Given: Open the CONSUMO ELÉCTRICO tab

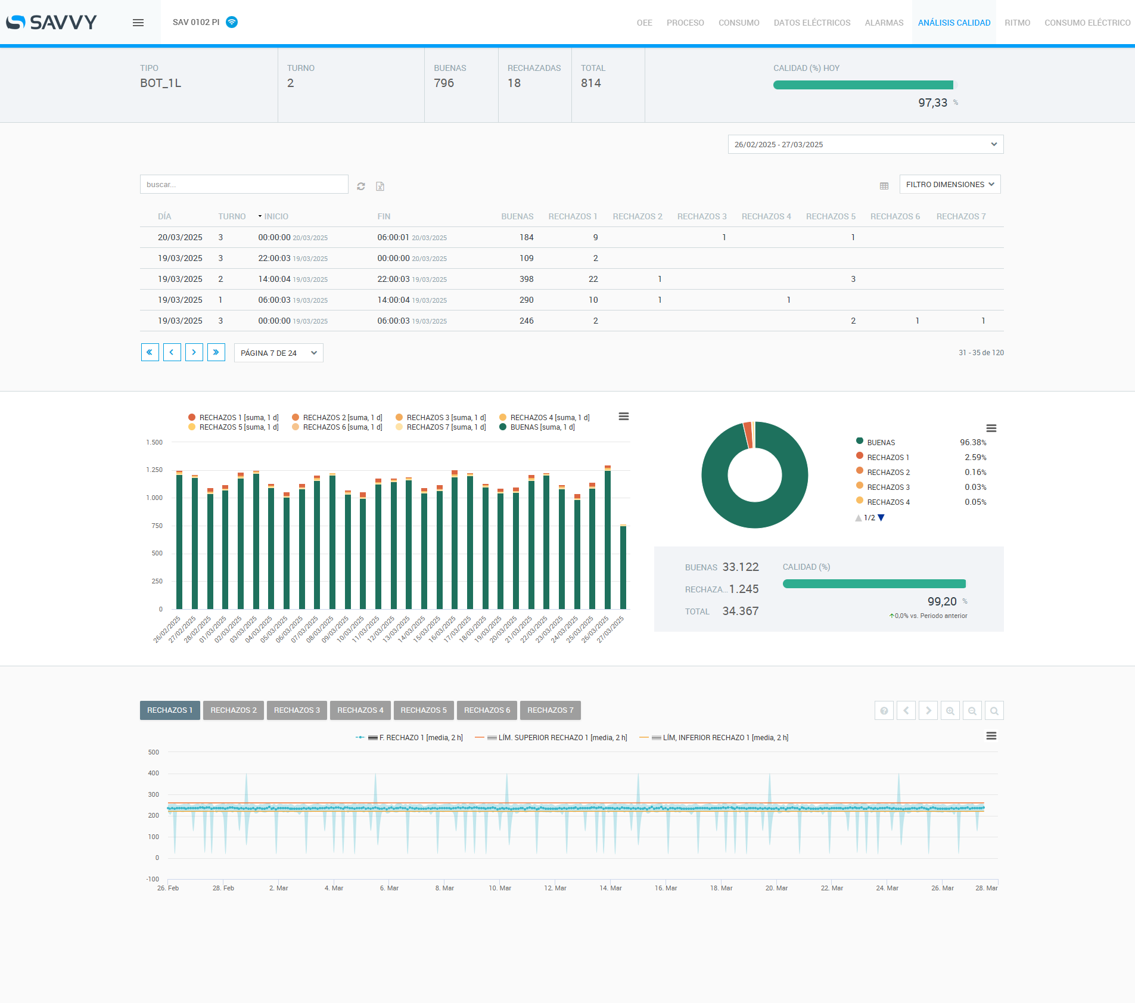Looking at the screenshot, I should 1087,23.
